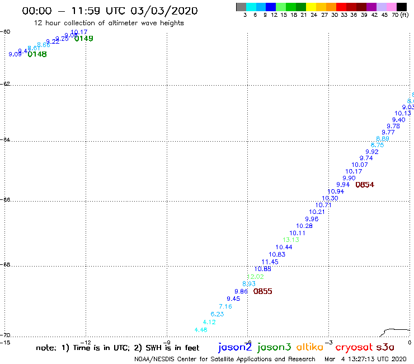The height and width of the screenshot is (364, 414).
Task: Select the altika satellite label
Action: pos(309,347)
